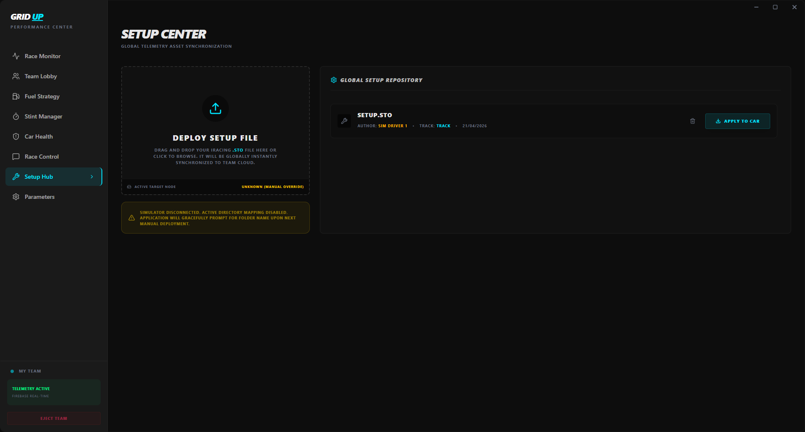Click the wrench icon next to SETUP.STO
This screenshot has height=432, width=805.
tap(344, 121)
